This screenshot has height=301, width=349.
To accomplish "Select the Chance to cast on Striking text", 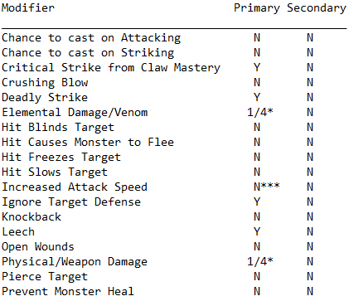I will tap(88, 52).
